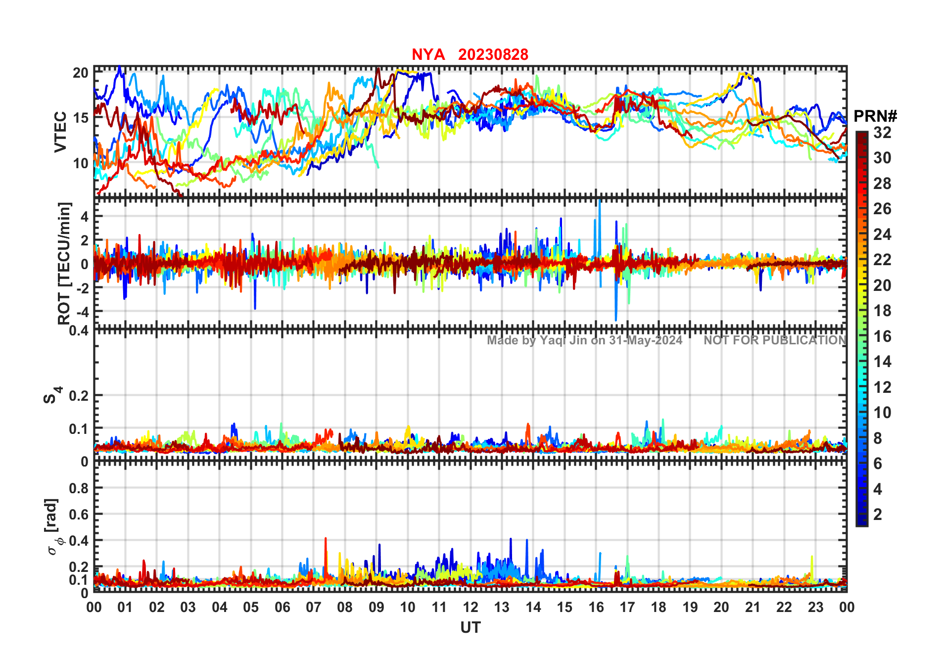Select the sigma-phi axis tick label "0.2"
Screen dimensions: 941x658
tap(79, 566)
